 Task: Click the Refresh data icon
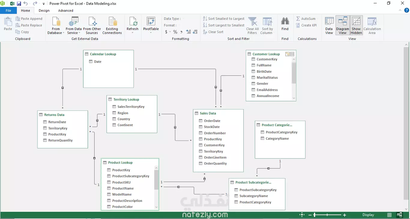132,22
